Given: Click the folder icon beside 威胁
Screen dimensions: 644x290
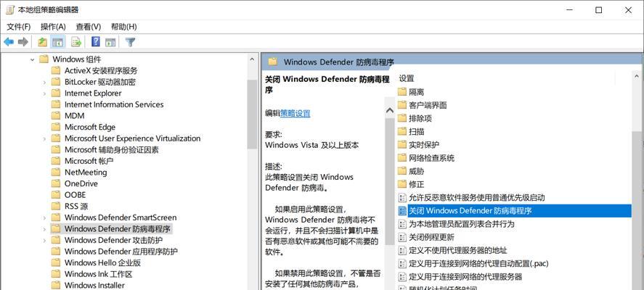Looking at the screenshot, I should pyautogui.click(x=402, y=171).
